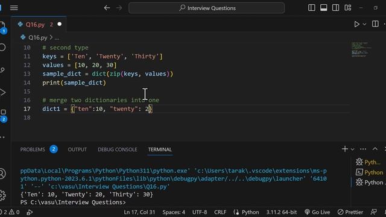Open the new terminal profile dropdown
The height and width of the screenshot is (217, 386).
pyautogui.click(x=352, y=149)
